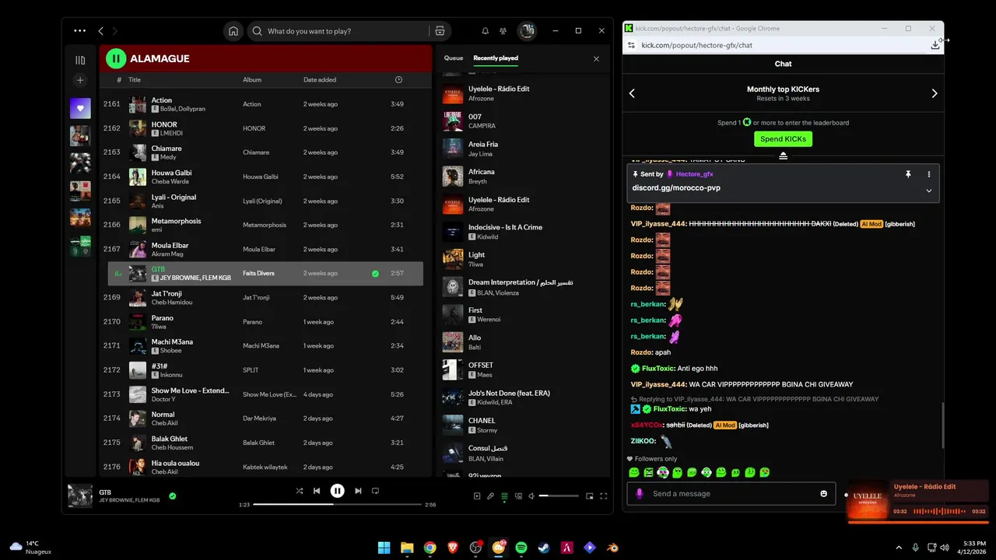Pause ALAMAGUE playlist with green button
The image size is (996, 560).
point(116,58)
